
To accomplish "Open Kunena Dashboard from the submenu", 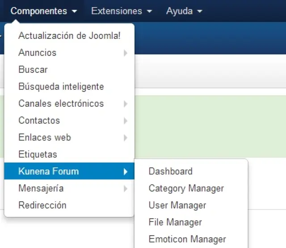I will [171, 171].
